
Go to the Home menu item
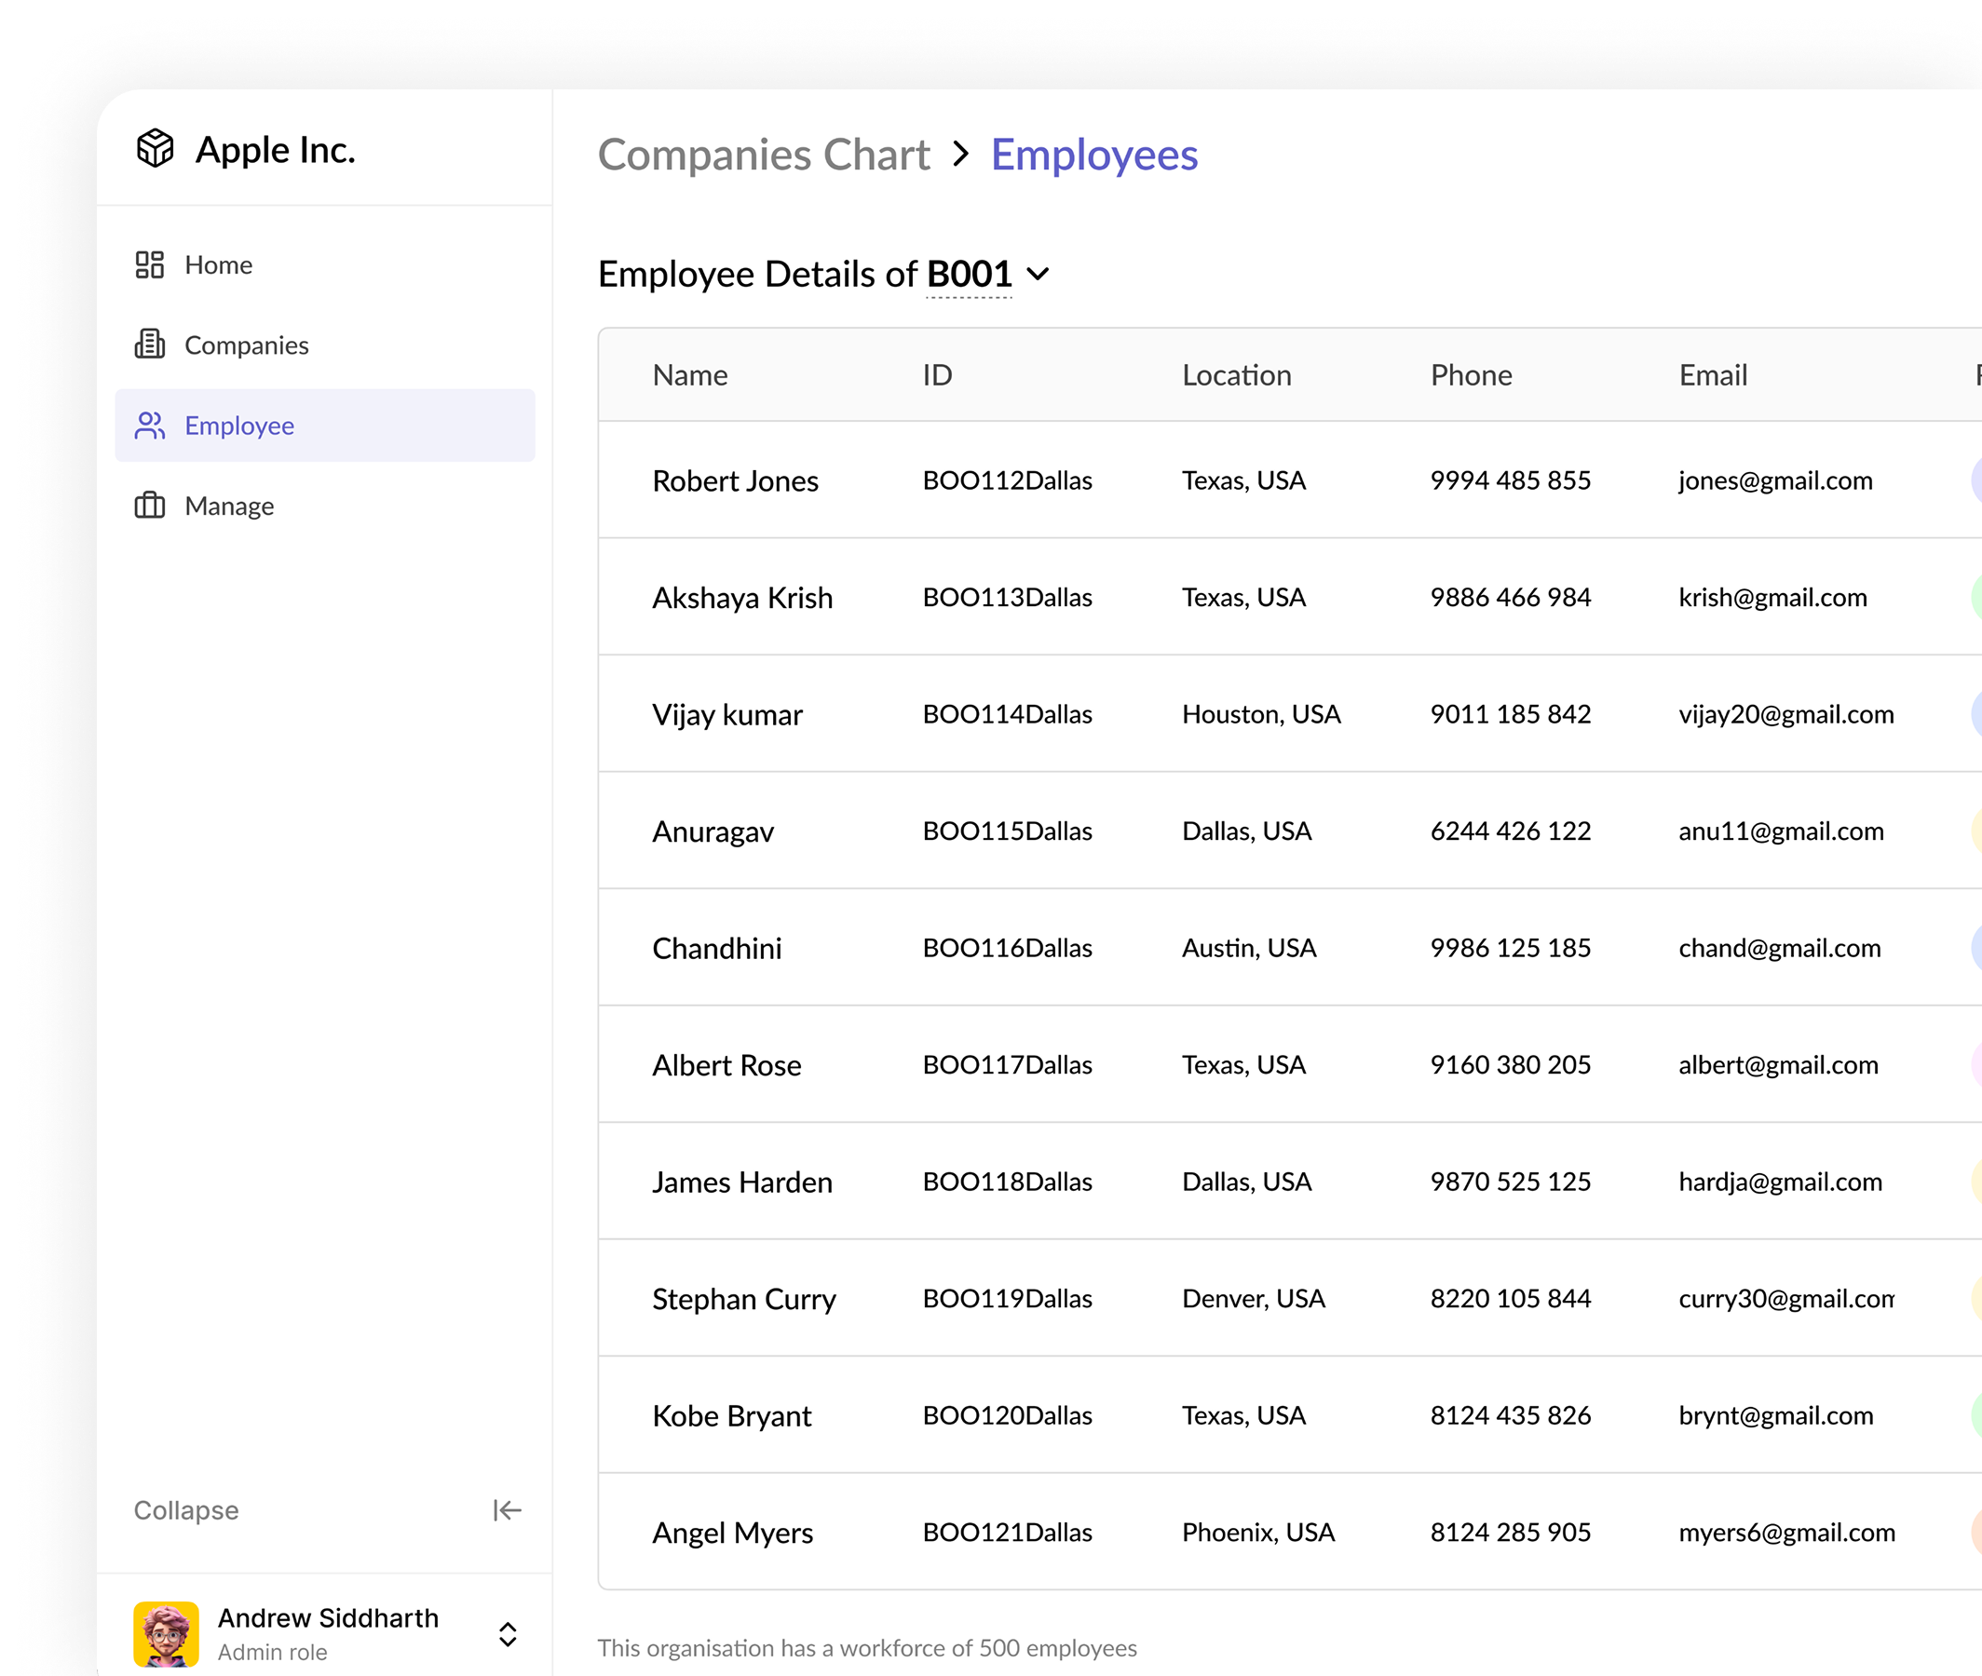coord(219,265)
